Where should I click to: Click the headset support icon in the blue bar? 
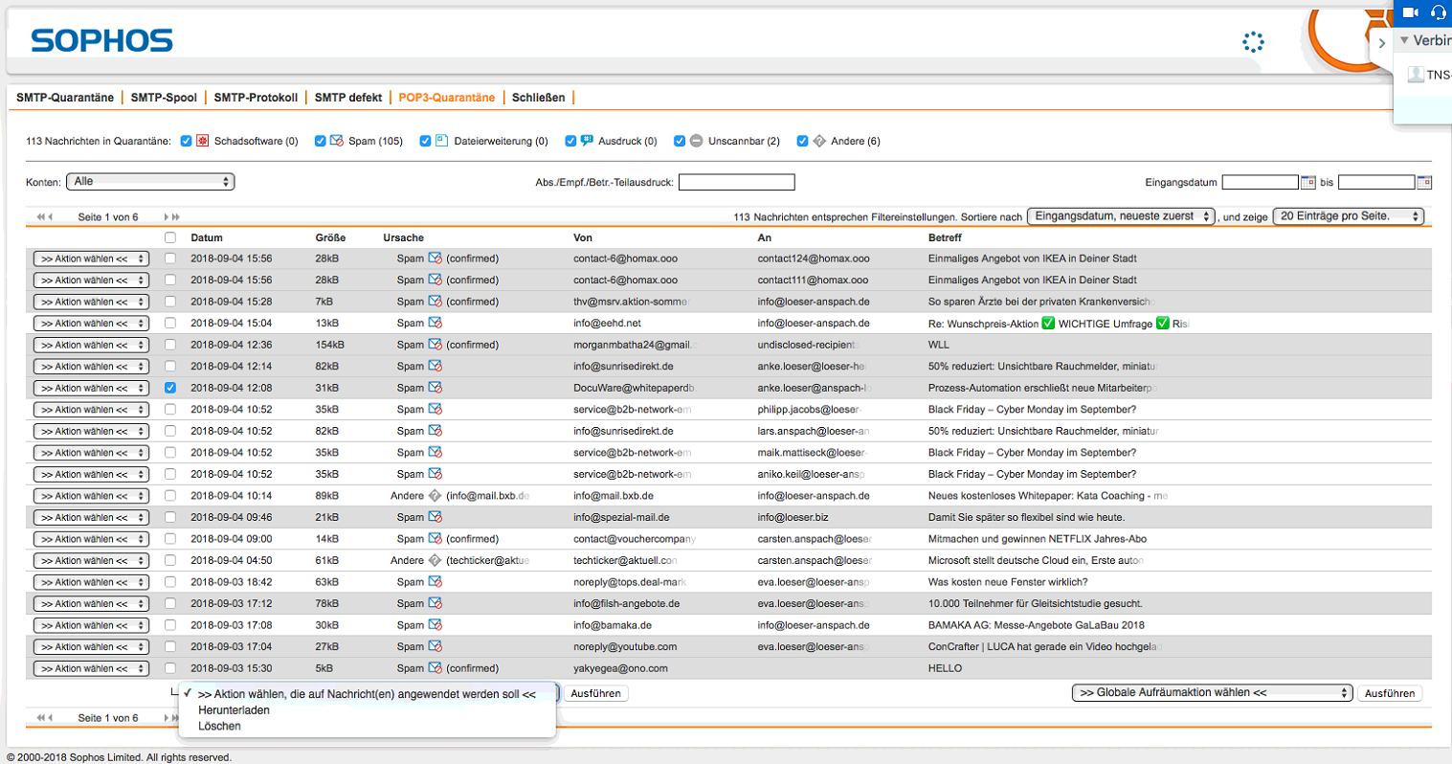pyautogui.click(x=1439, y=11)
